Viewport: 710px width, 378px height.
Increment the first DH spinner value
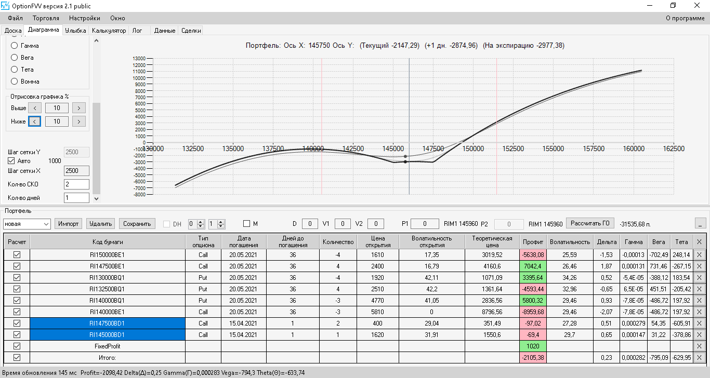tap(201, 222)
